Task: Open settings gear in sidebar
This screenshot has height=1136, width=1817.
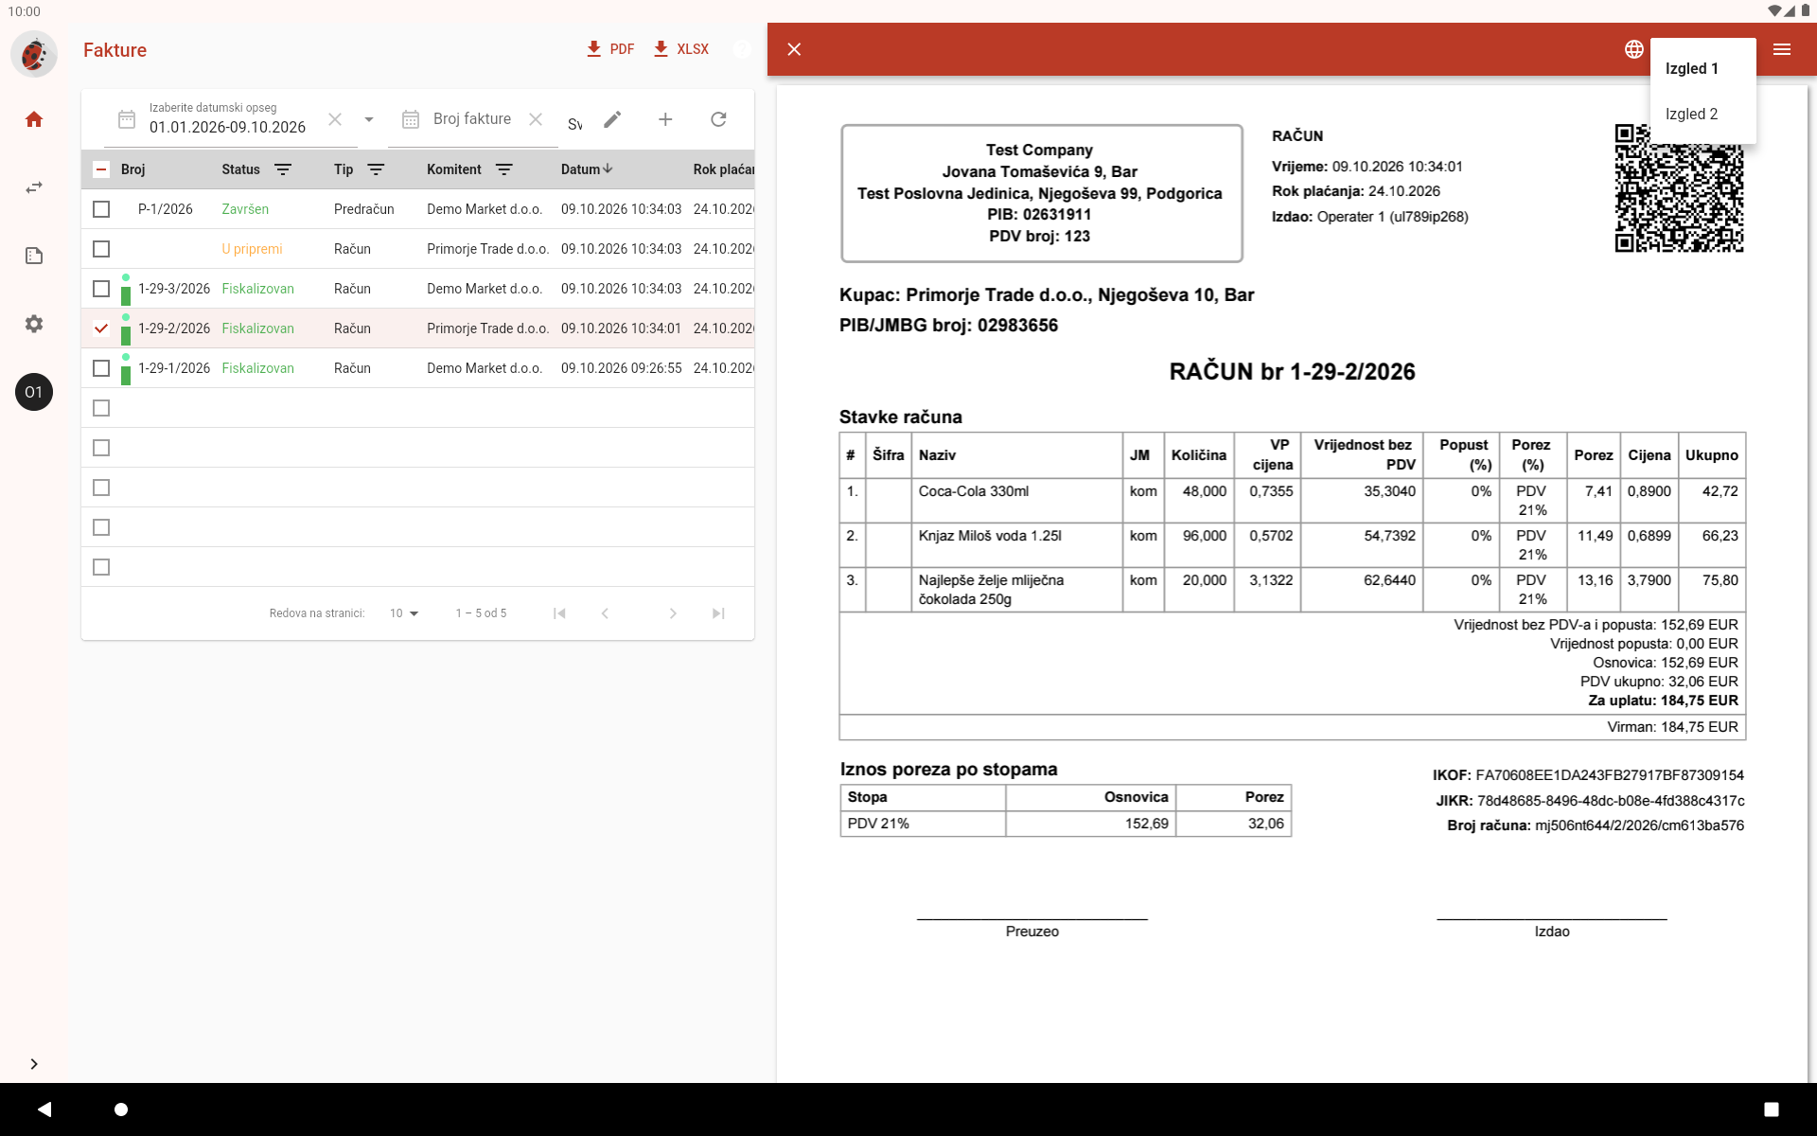Action: (x=34, y=324)
